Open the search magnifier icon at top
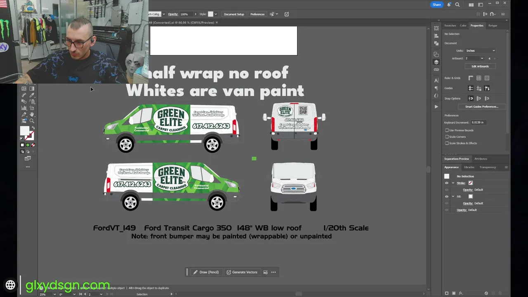 (x=457, y=5)
